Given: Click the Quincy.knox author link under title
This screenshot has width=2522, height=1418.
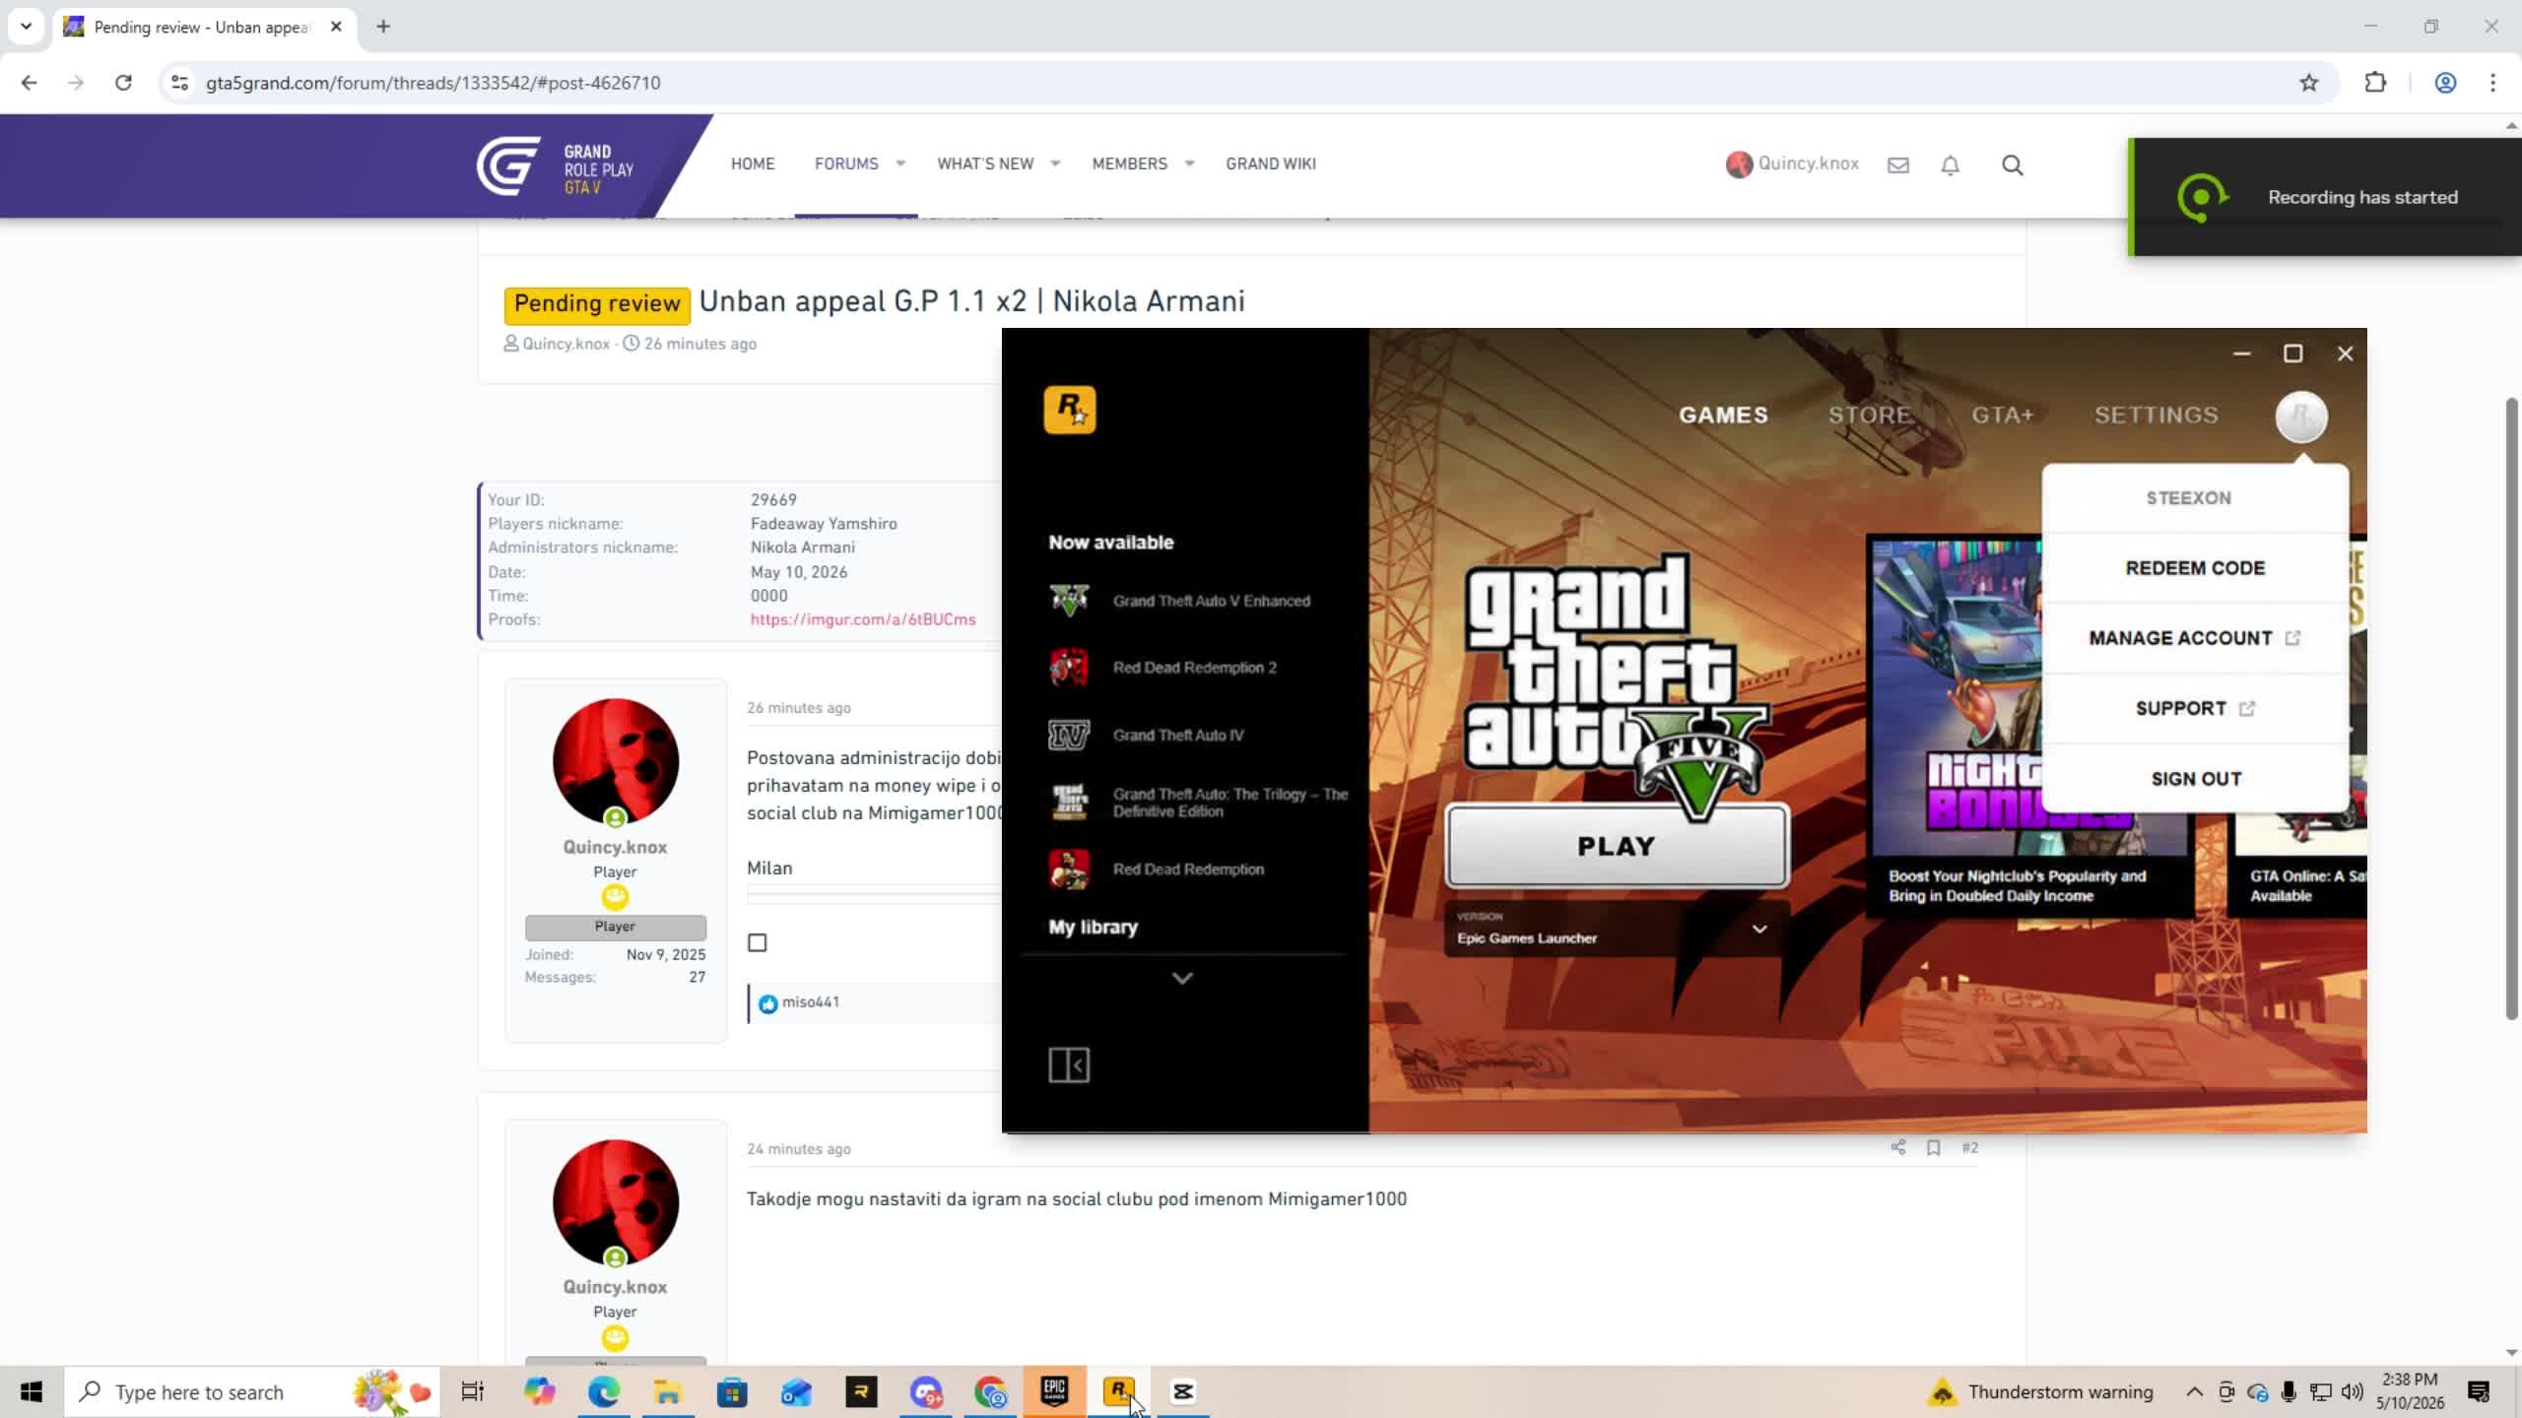Looking at the screenshot, I should [x=565, y=344].
